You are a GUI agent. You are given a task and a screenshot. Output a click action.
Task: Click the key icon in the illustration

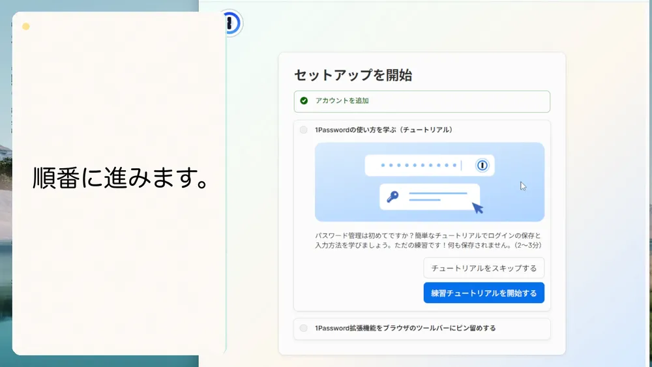pos(393,197)
